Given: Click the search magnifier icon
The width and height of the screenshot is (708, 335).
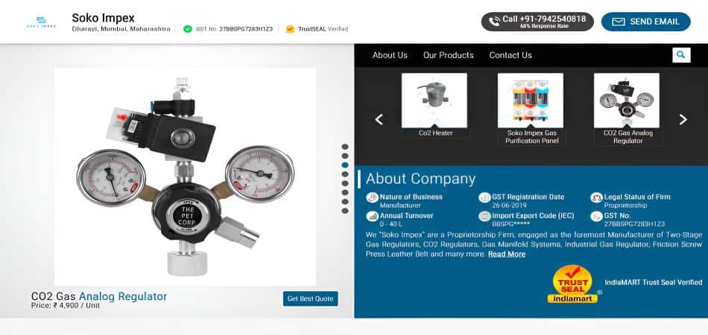Looking at the screenshot, I should [680, 55].
